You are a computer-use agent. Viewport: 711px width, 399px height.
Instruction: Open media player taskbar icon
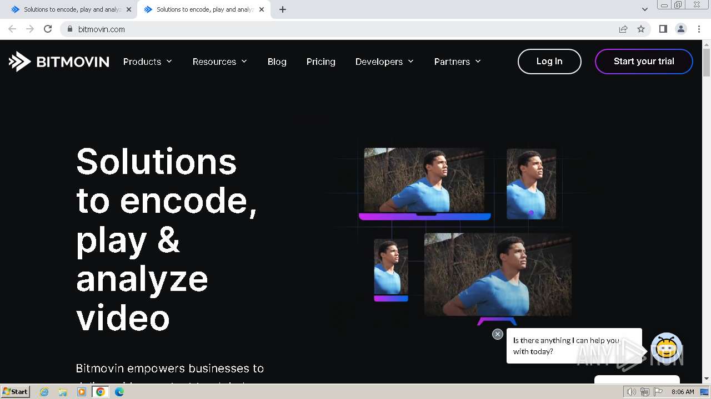[82, 392]
